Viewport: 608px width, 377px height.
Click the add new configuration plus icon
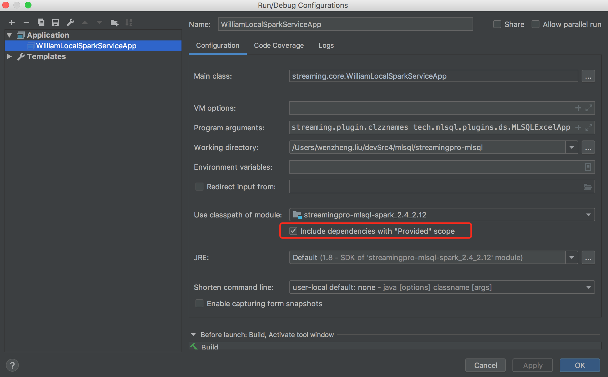pos(12,22)
